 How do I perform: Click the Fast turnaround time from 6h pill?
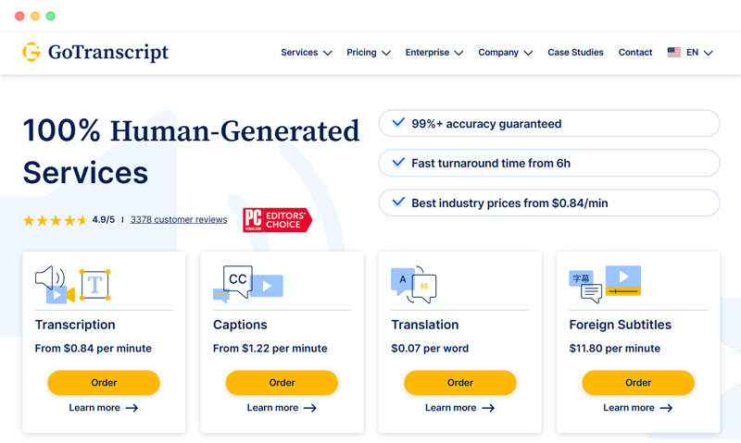pyautogui.click(x=549, y=163)
